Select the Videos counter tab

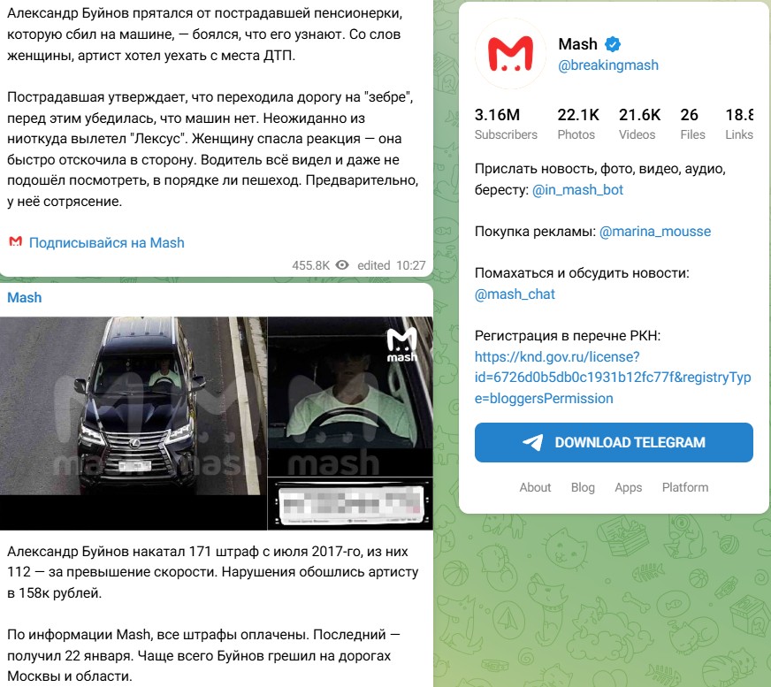pos(639,124)
